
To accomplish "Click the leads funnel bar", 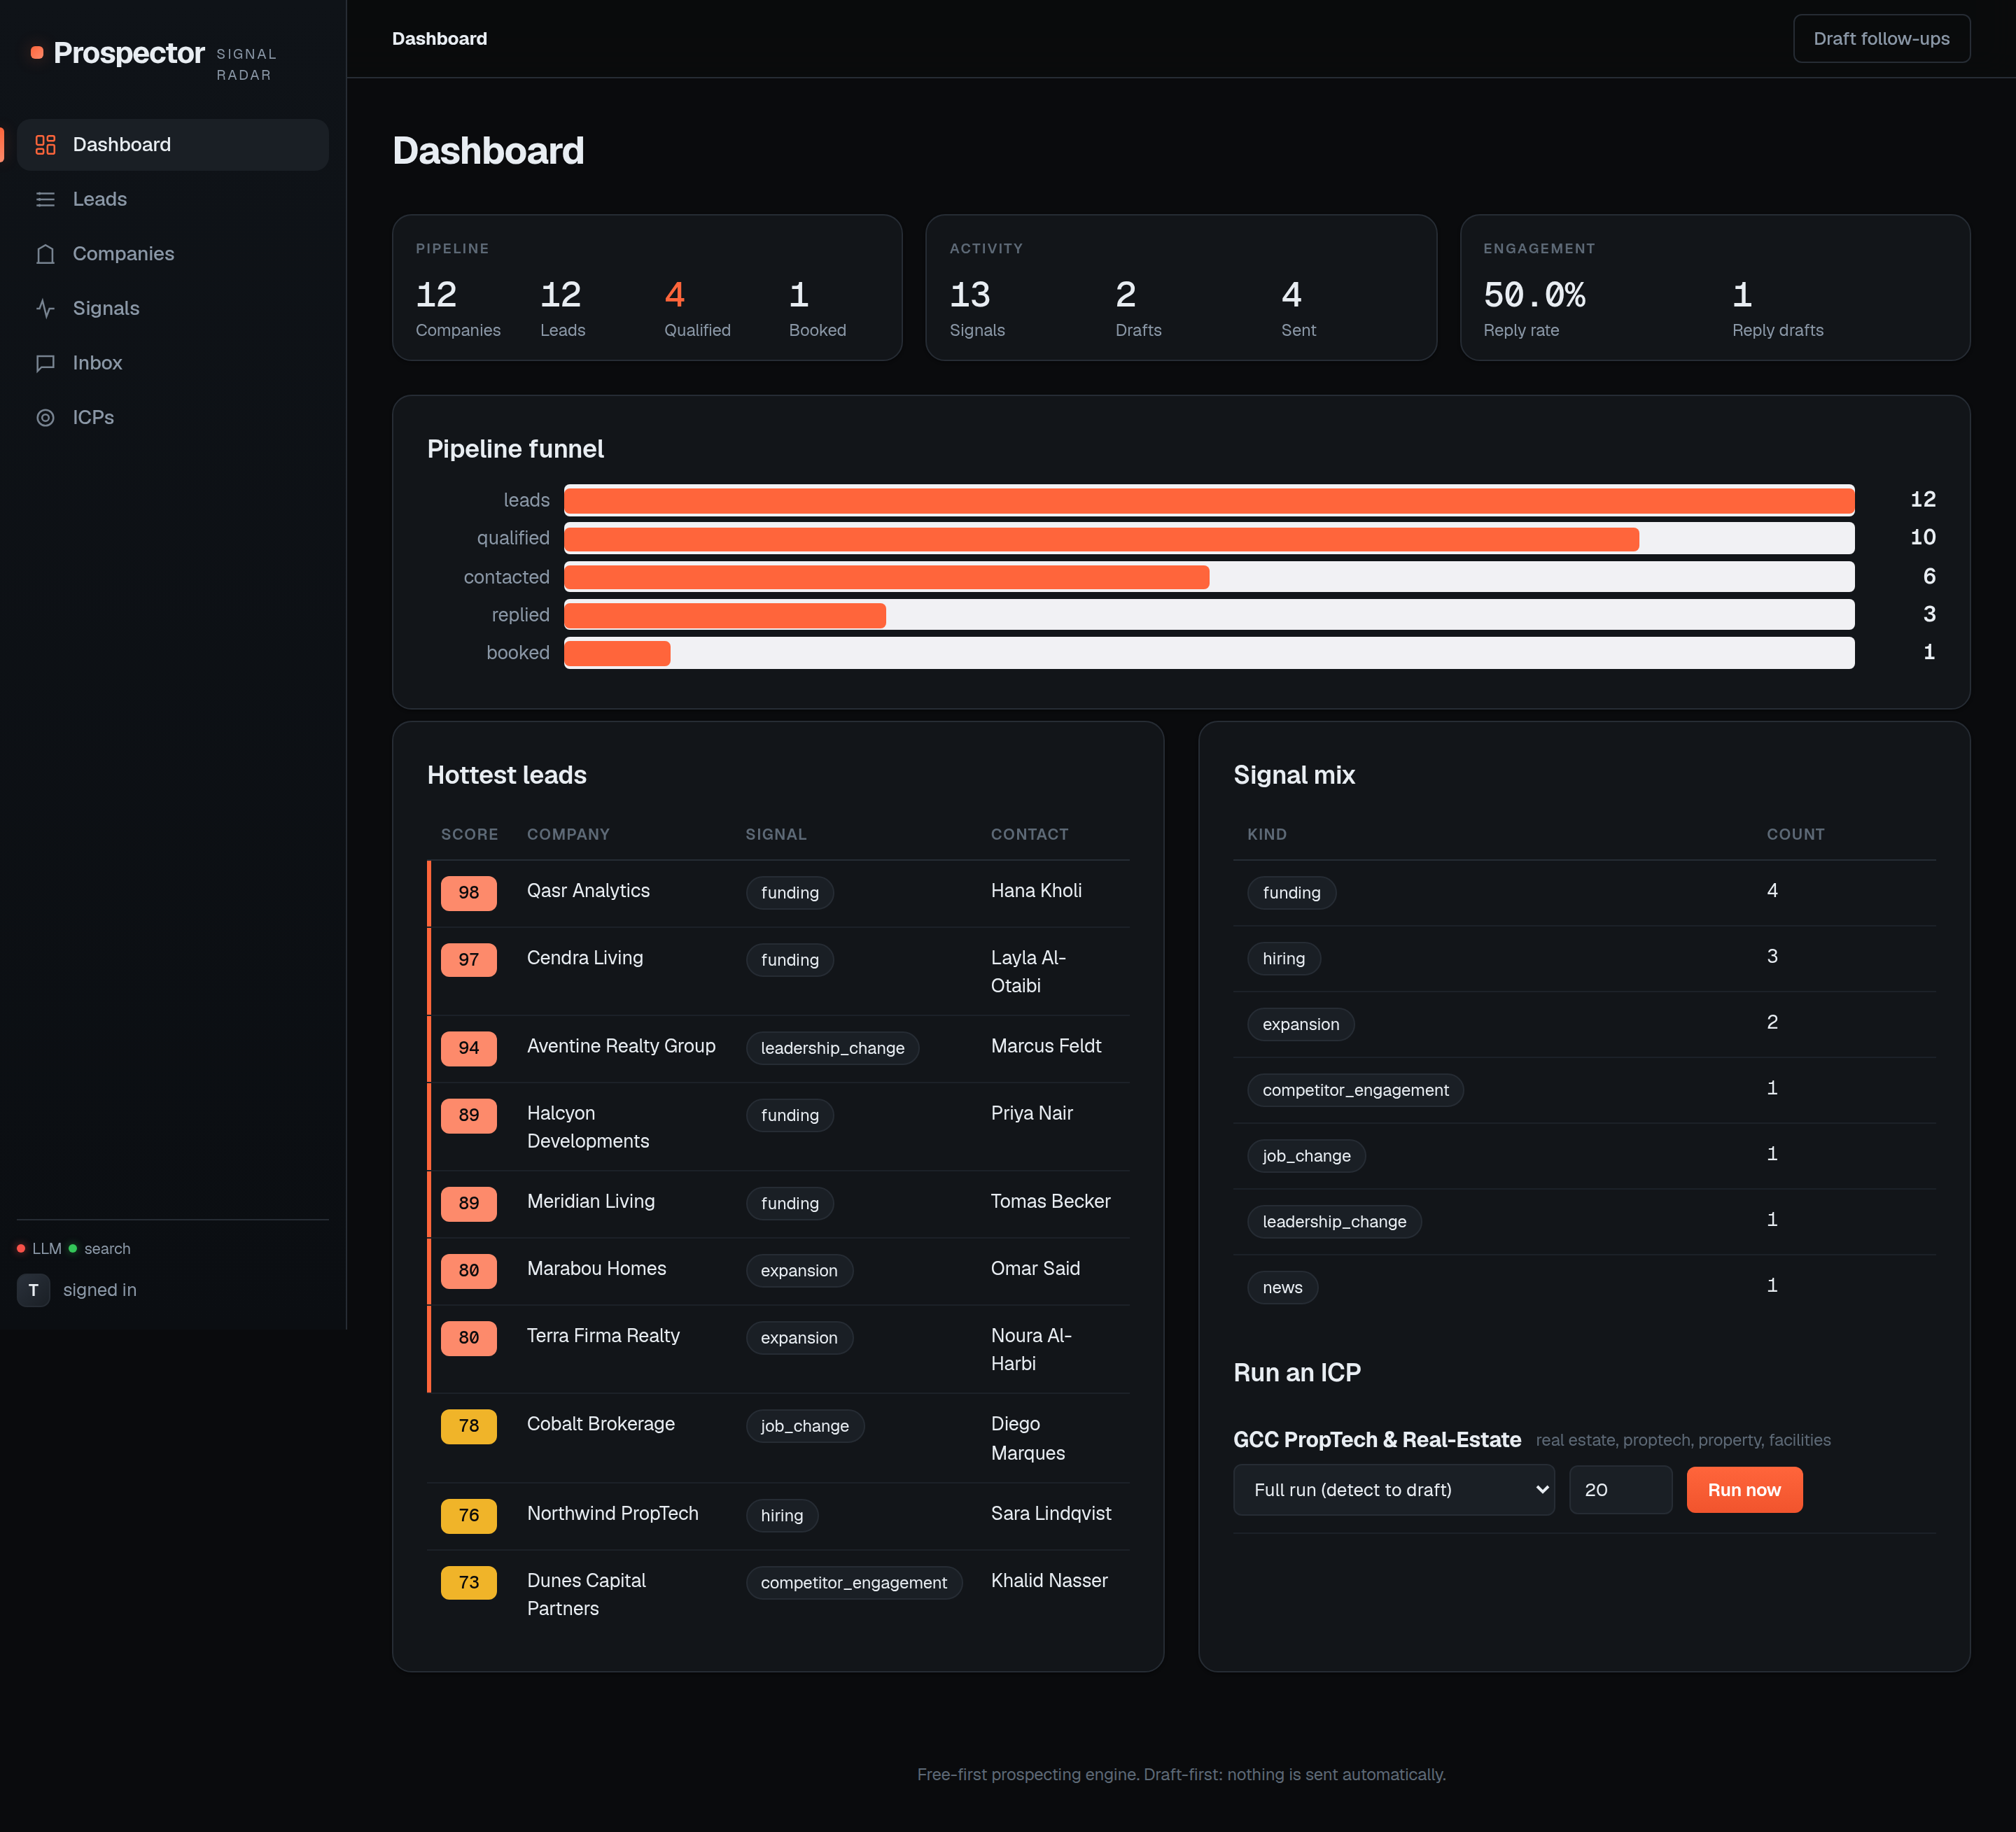I will [1209, 500].
